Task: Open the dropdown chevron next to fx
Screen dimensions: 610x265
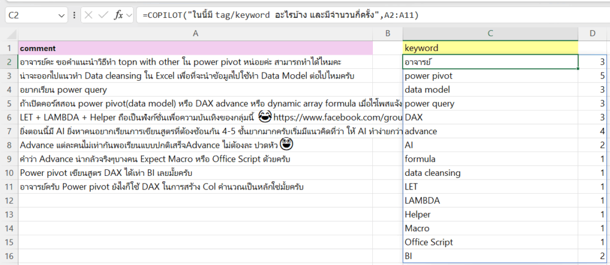Action: coord(129,15)
